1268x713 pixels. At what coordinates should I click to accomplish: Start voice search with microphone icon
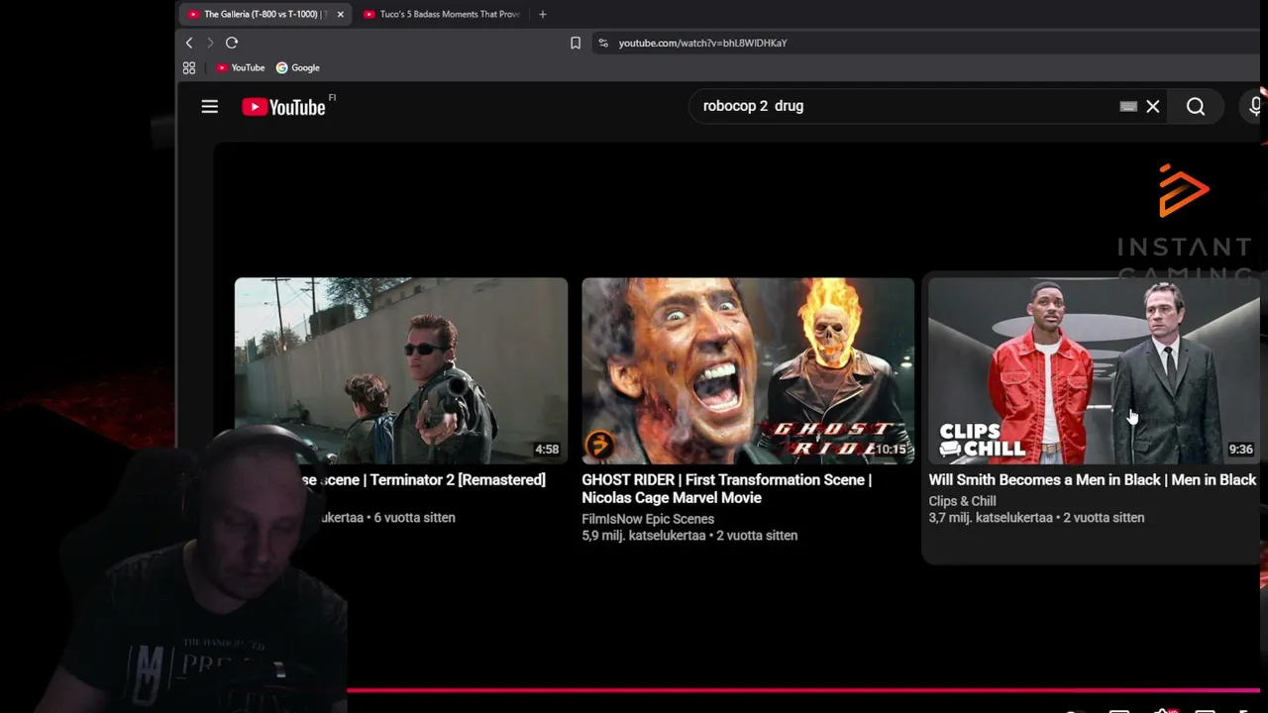1255,107
